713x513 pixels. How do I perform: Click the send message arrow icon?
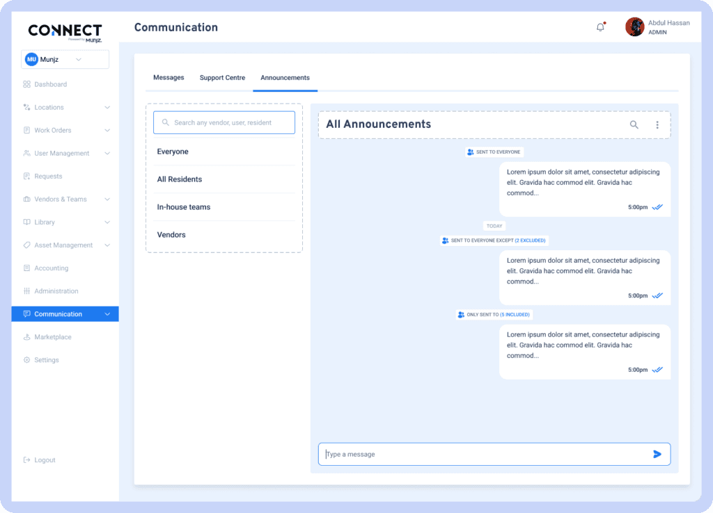click(x=657, y=454)
